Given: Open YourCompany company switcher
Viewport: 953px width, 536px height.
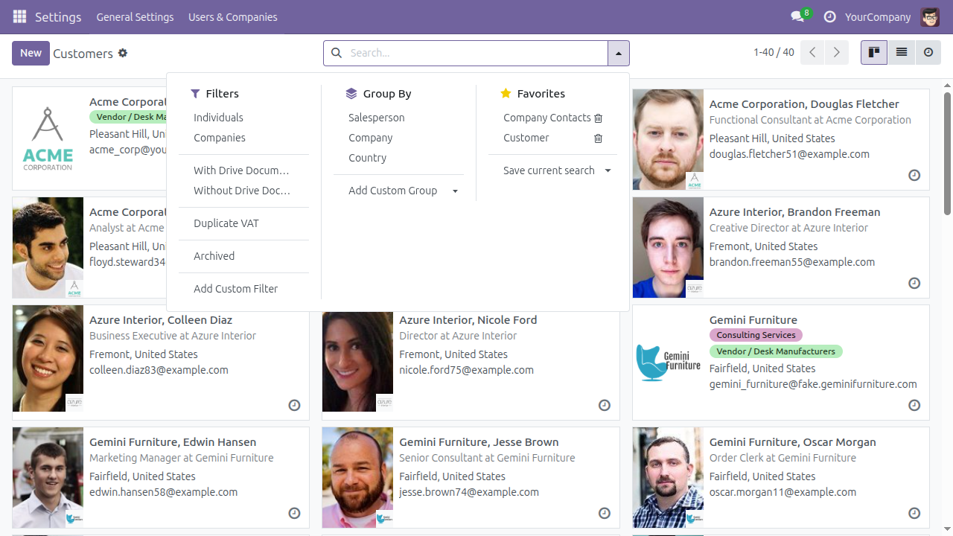Looking at the screenshot, I should point(878,16).
